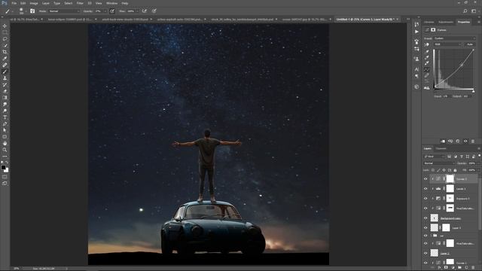Open the Opacity dropdown in options bar

coord(105,11)
